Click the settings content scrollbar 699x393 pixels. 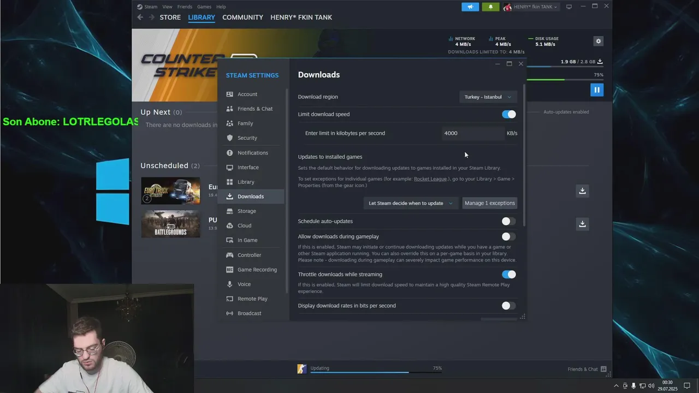point(525,155)
